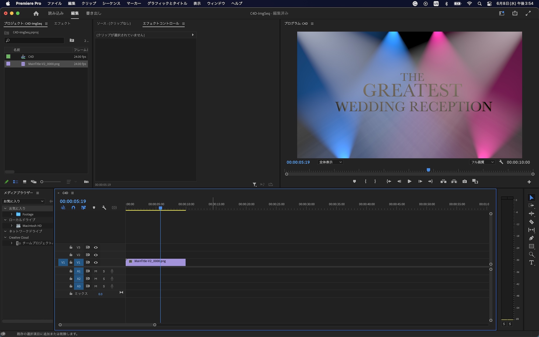
Task: Open the フル画質 playback resolution dropdown
Action: click(x=482, y=162)
